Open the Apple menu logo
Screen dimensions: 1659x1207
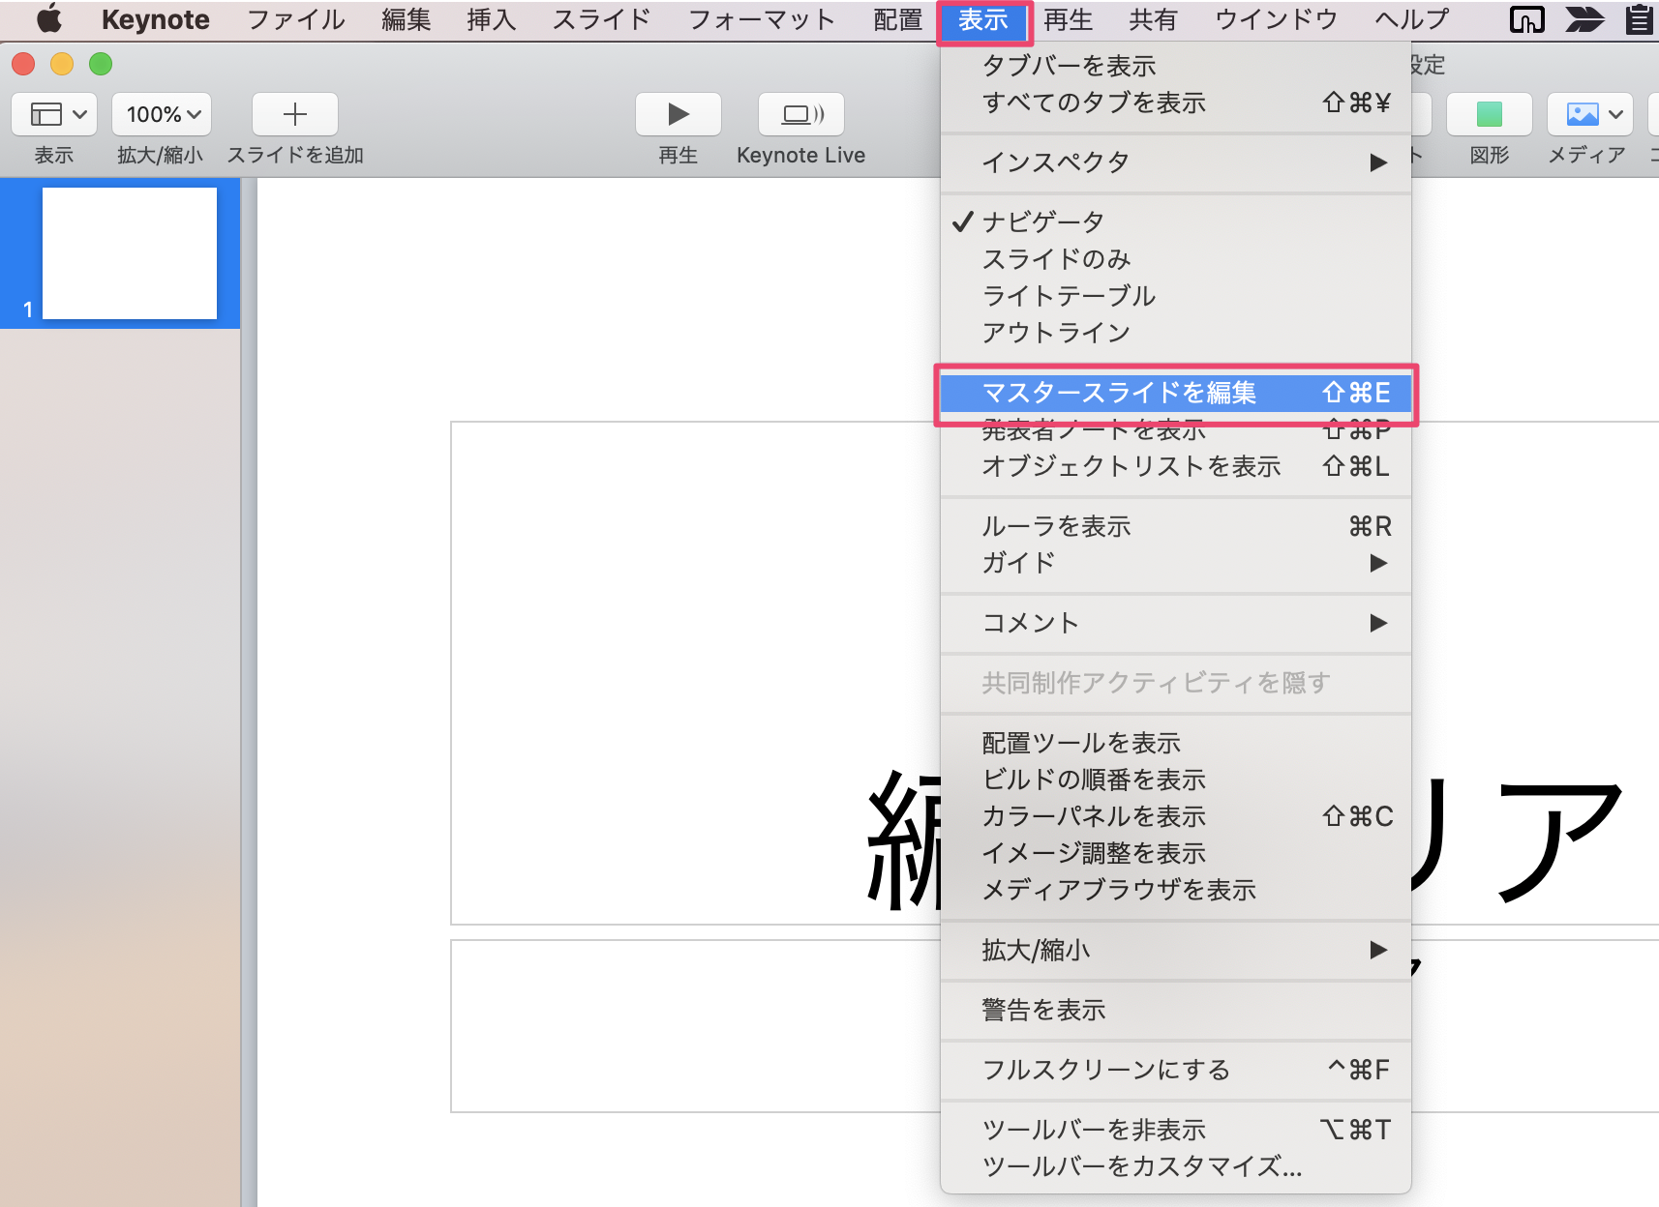(x=48, y=19)
